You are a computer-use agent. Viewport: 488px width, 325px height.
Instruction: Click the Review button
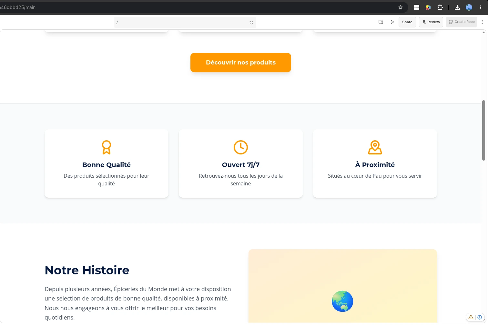(x=431, y=22)
